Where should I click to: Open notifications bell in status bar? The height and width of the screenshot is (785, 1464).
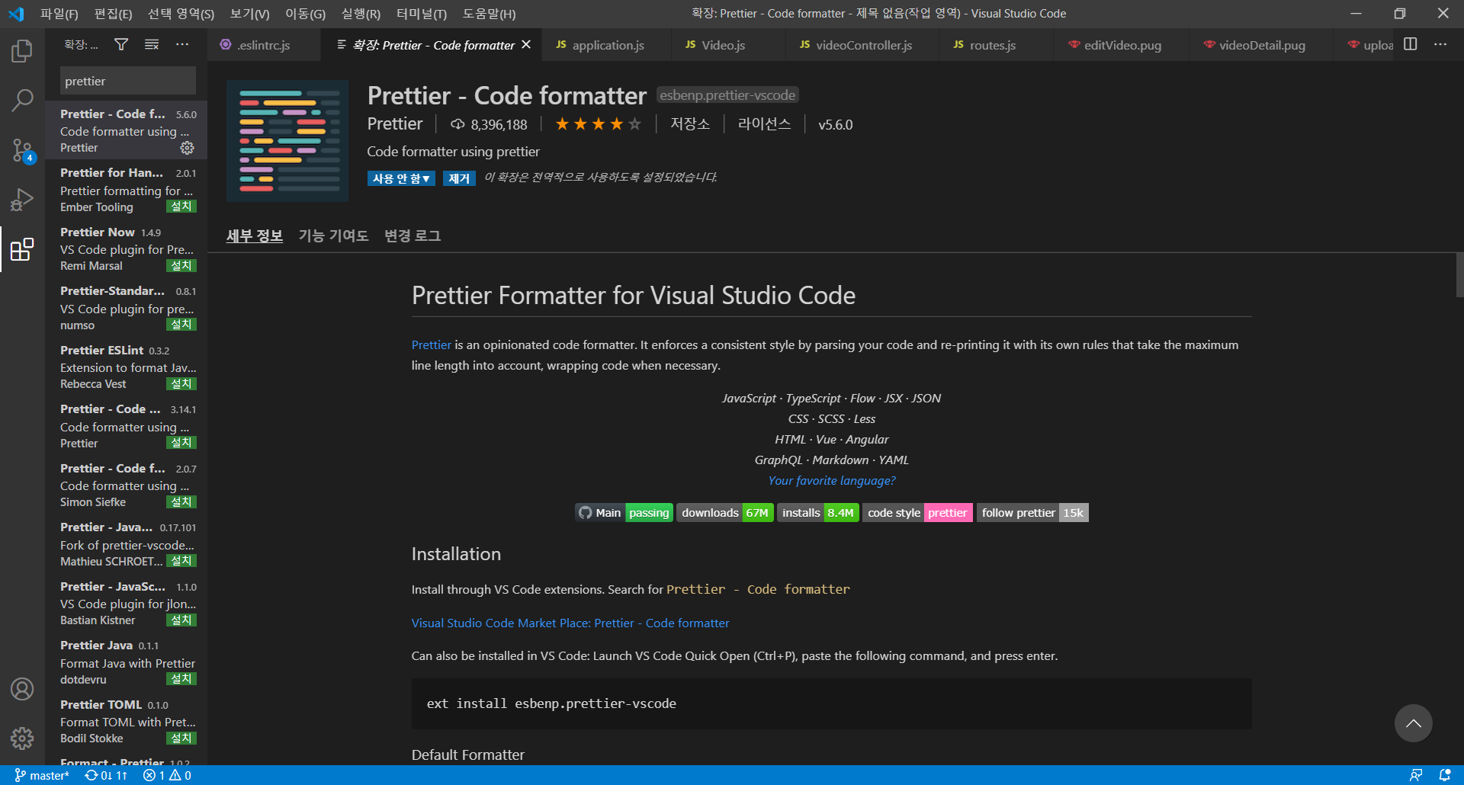1445,775
